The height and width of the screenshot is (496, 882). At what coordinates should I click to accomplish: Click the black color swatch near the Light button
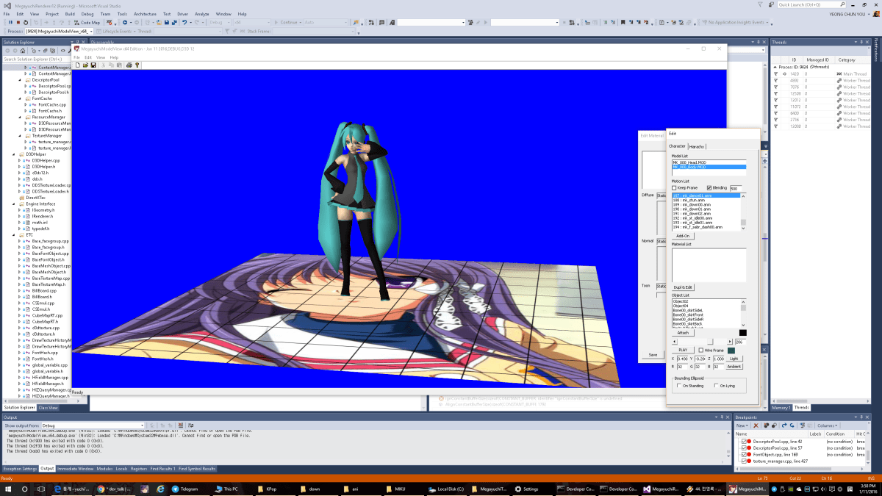coord(742,332)
